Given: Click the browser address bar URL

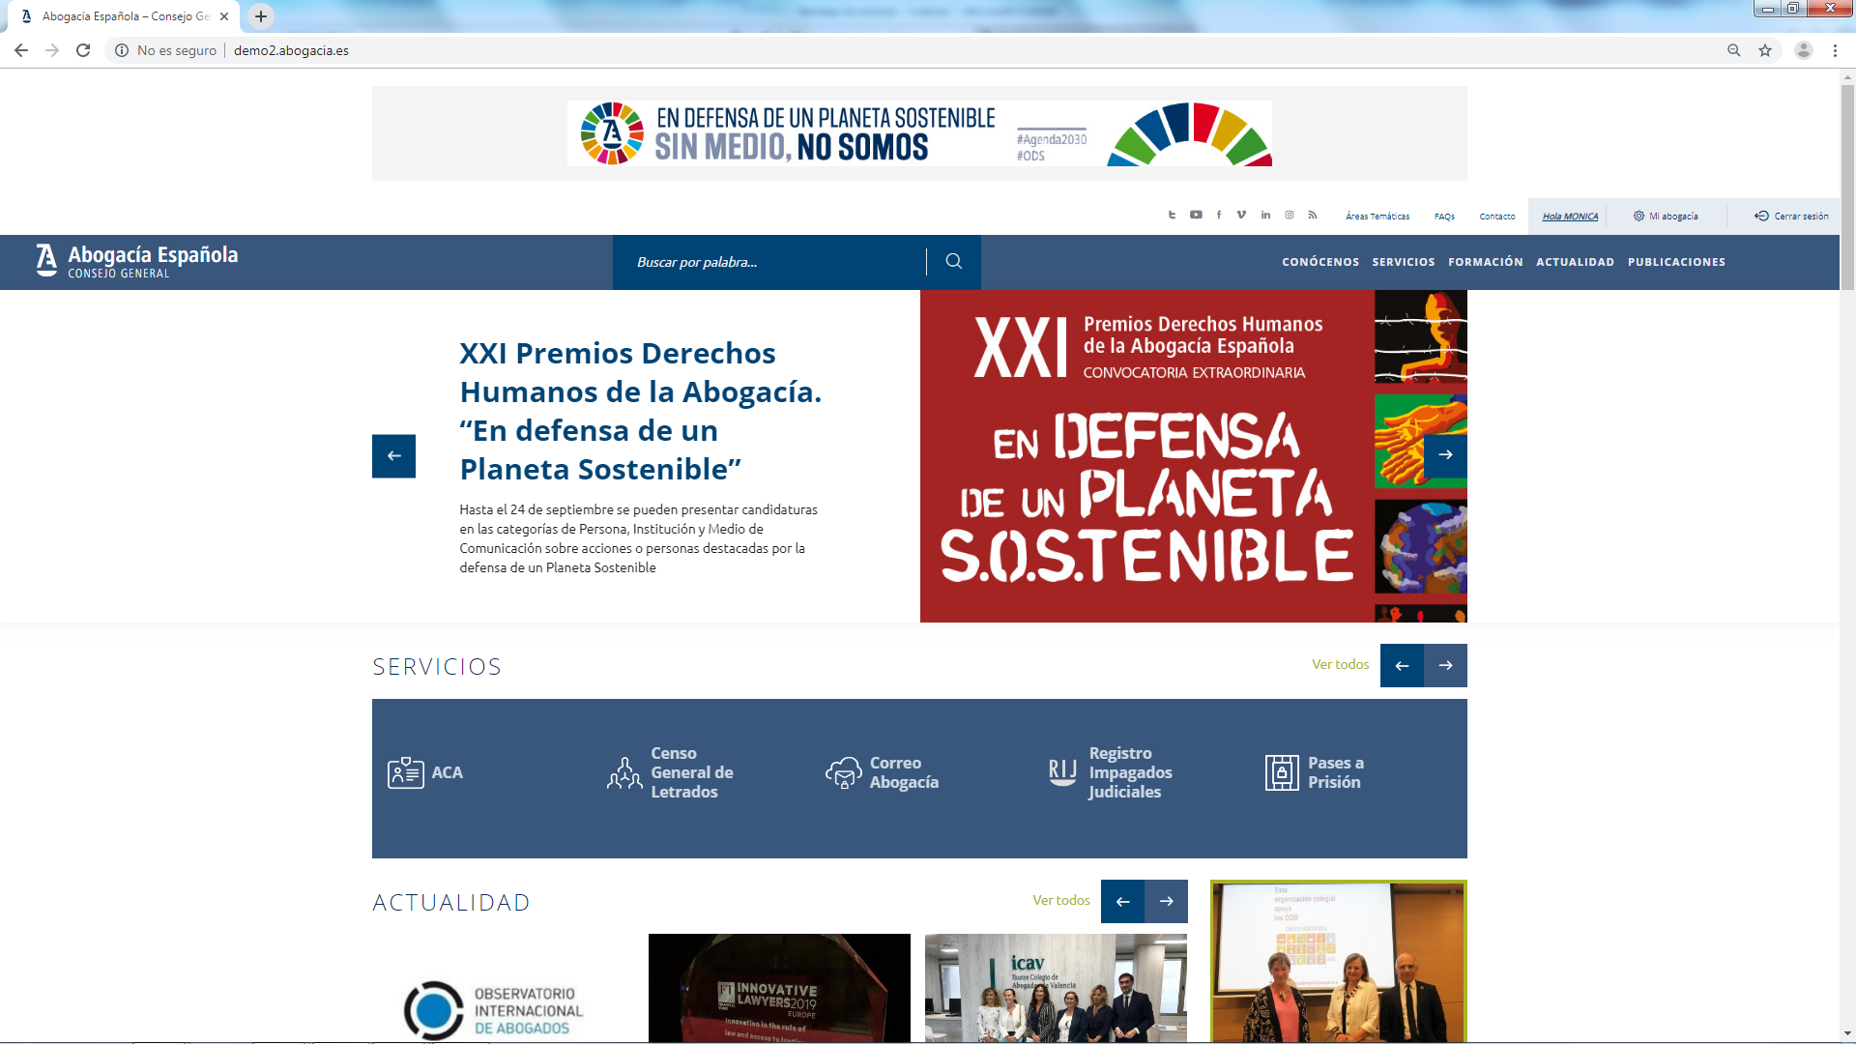Looking at the screenshot, I should 291,50.
